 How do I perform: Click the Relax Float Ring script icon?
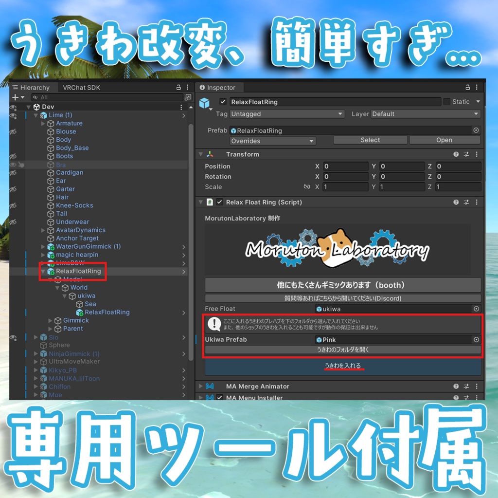[x=210, y=202]
